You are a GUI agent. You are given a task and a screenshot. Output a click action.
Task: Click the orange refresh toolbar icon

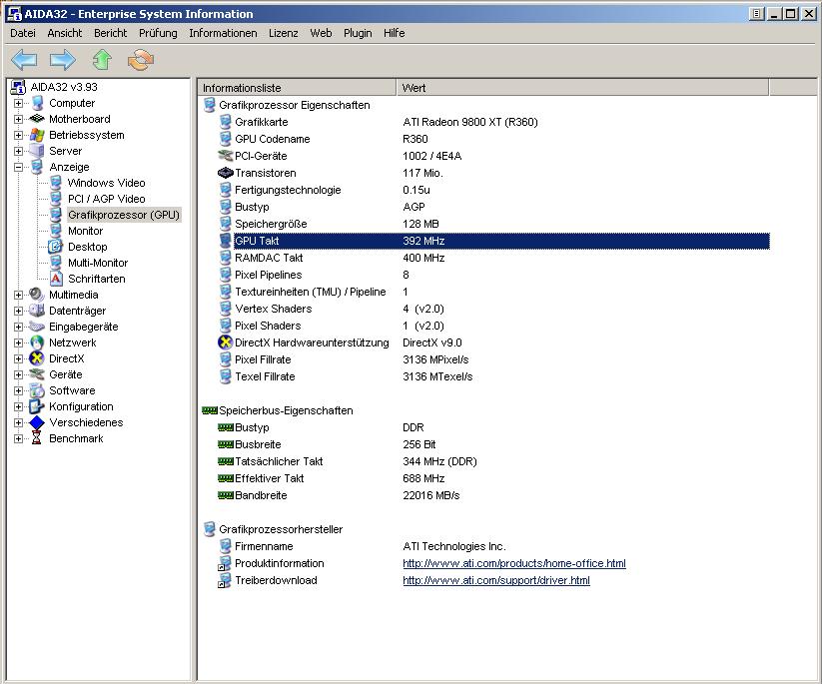point(141,60)
